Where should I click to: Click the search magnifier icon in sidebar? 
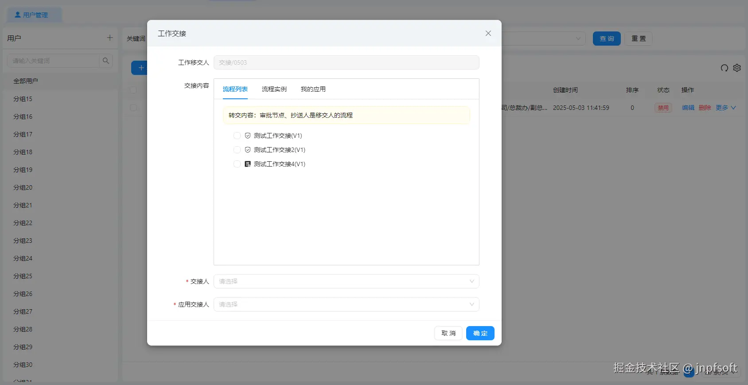click(106, 61)
